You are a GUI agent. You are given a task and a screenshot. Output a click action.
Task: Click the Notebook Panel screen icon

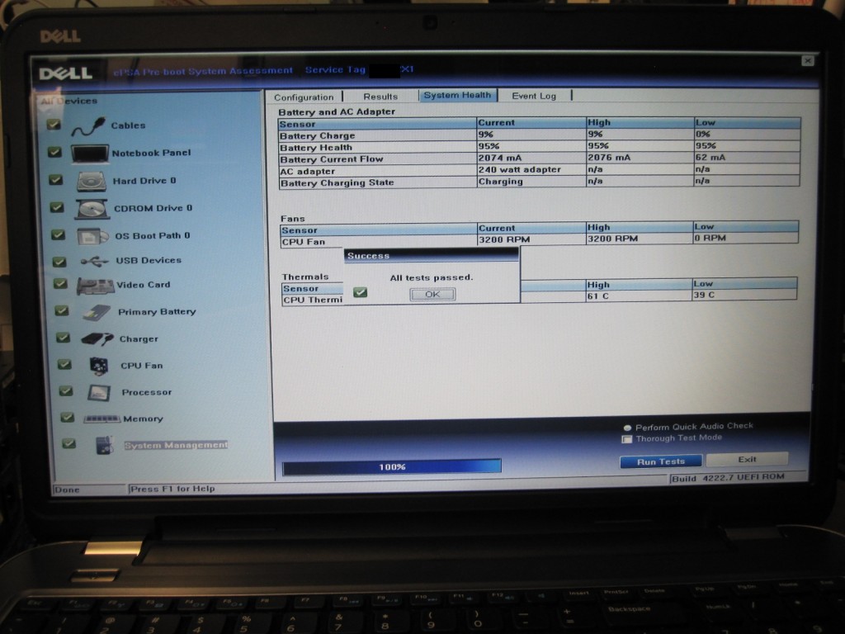pos(90,154)
